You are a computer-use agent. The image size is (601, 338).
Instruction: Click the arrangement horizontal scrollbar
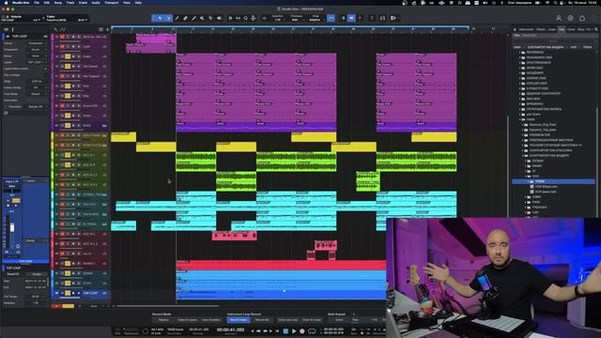[168, 306]
